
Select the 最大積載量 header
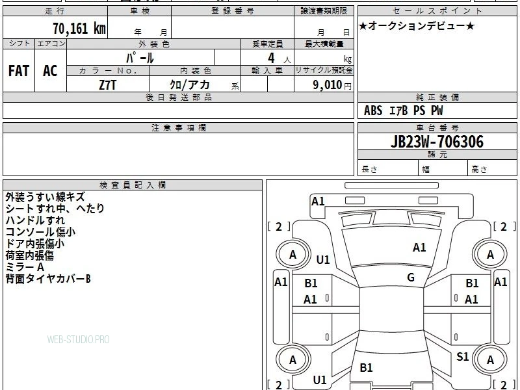[x=324, y=44]
